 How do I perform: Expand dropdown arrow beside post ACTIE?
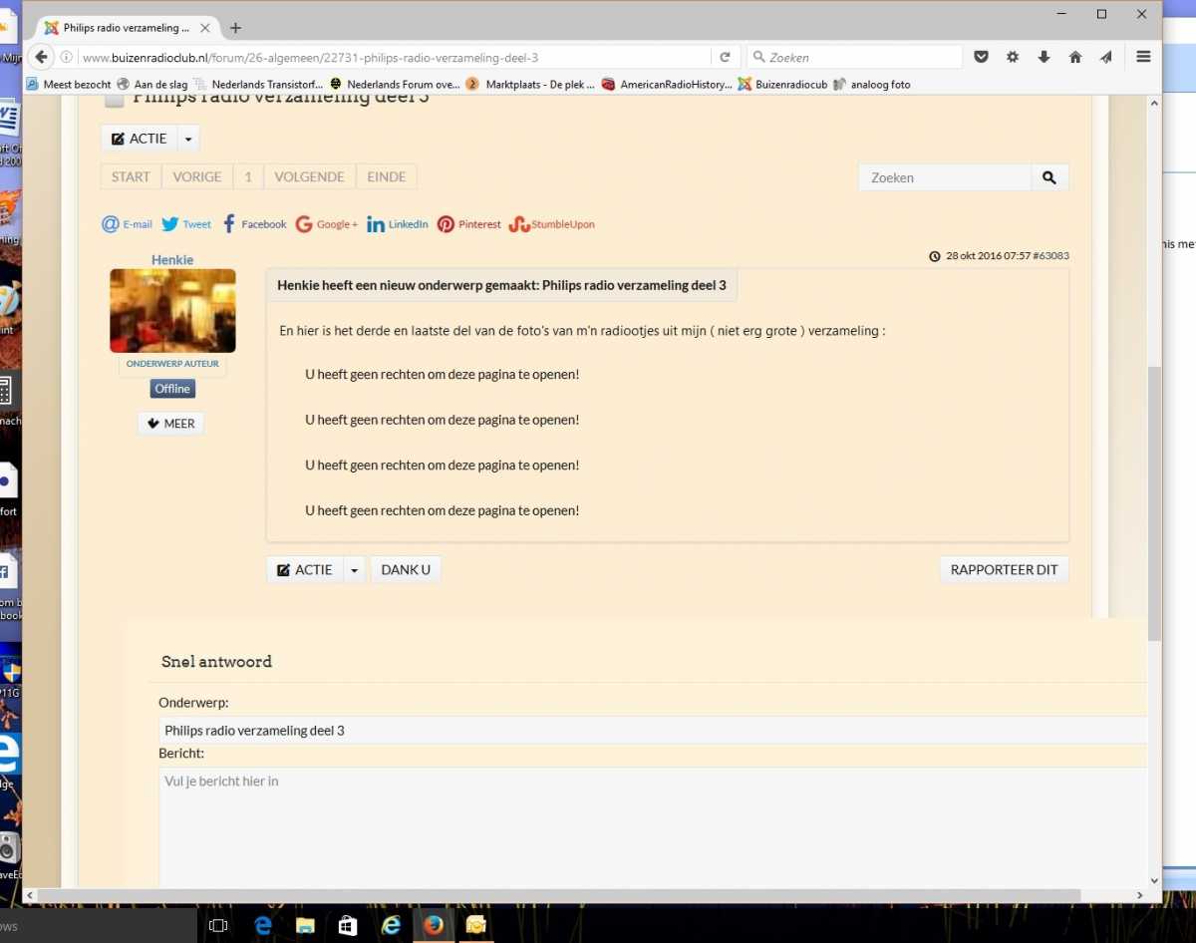click(x=354, y=570)
